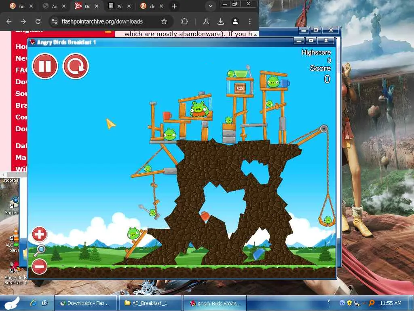Reload the flashpointarchive.org page

pos(38,21)
